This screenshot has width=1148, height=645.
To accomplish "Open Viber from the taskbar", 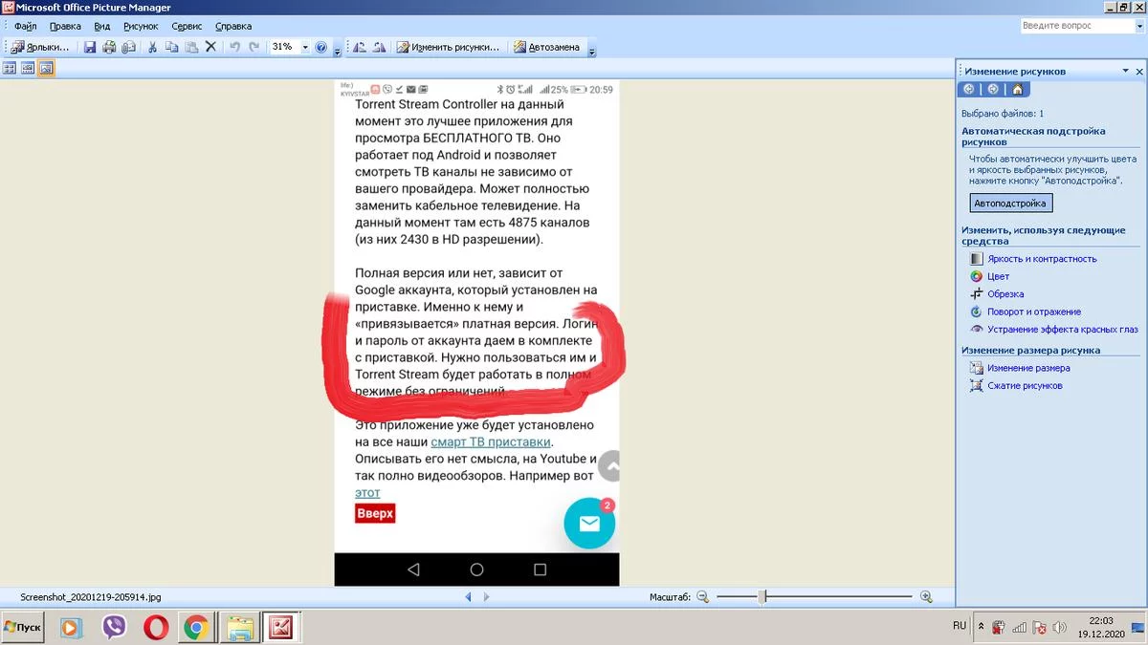I will point(113,627).
